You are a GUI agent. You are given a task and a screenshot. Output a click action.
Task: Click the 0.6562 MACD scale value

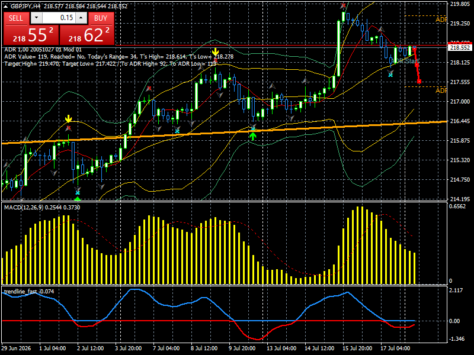(x=457, y=206)
